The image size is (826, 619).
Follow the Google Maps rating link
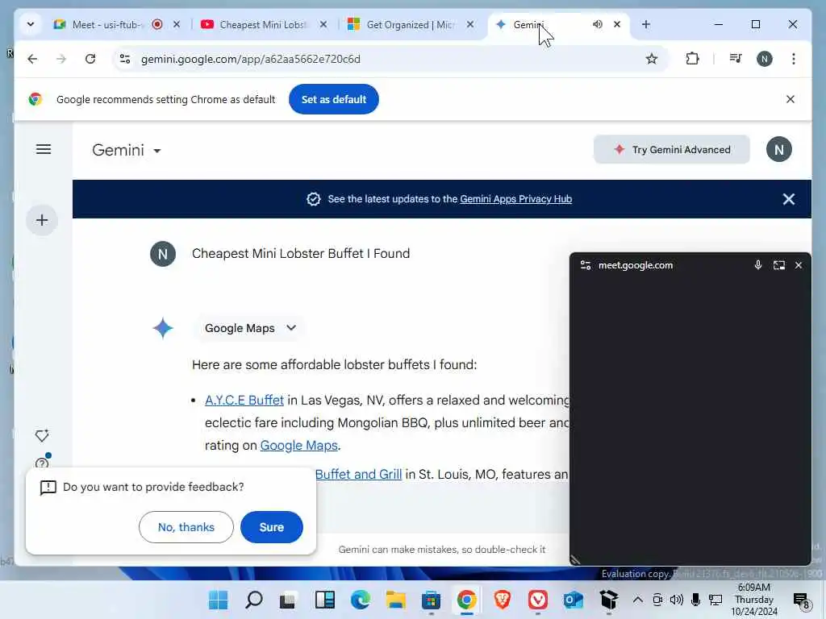[x=298, y=445]
